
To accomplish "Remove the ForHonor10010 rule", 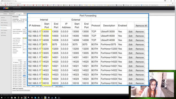I will 139,83.
